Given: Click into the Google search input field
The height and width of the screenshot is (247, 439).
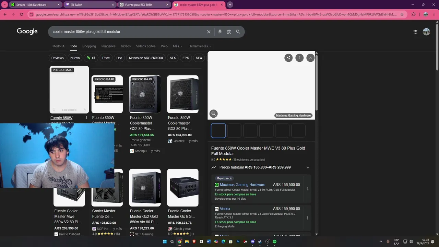Looking at the screenshot, I should [127, 32].
